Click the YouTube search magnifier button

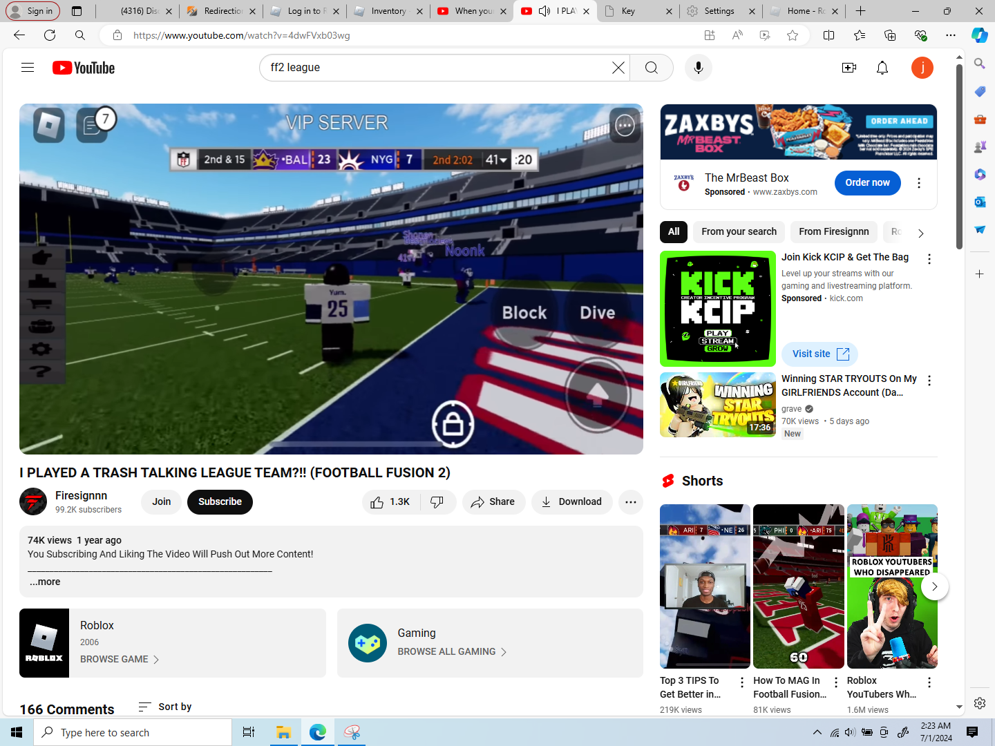[x=652, y=68]
